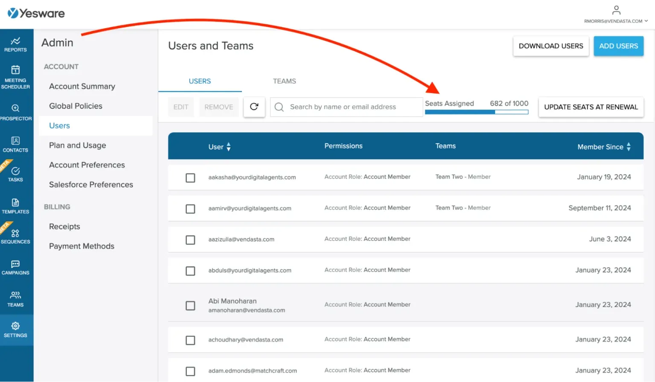This screenshot has height=382, width=655.
Task: Select the checkbox for Abi Manoharan
Action: click(190, 305)
